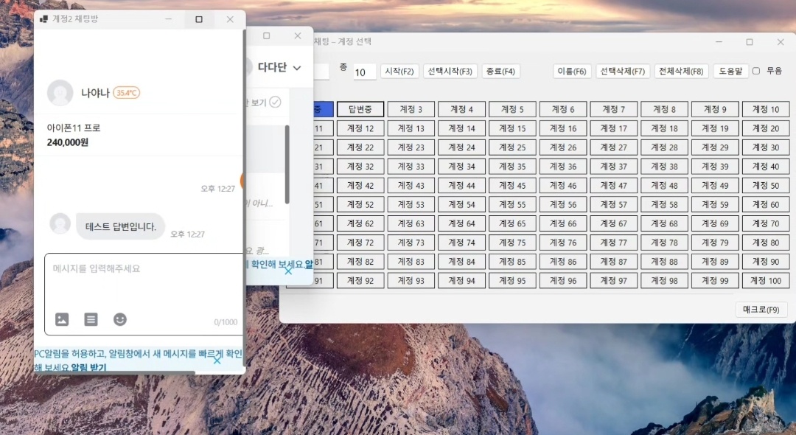Click the 선택시작(F3) button
Viewport: 796px width, 435px height.
click(450, 72)
